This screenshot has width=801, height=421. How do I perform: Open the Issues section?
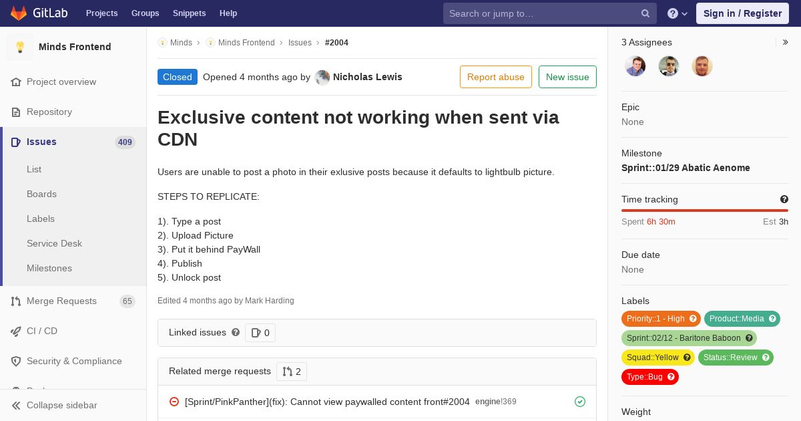coord(41,142)
